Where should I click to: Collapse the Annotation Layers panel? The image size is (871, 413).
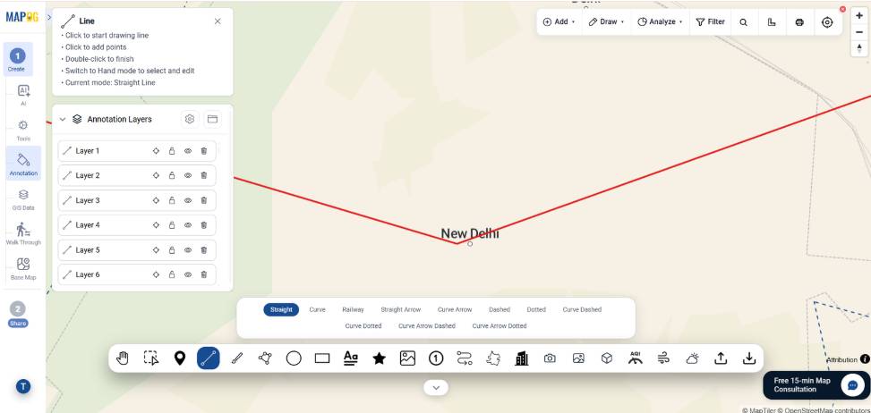(x=63, y=119)
